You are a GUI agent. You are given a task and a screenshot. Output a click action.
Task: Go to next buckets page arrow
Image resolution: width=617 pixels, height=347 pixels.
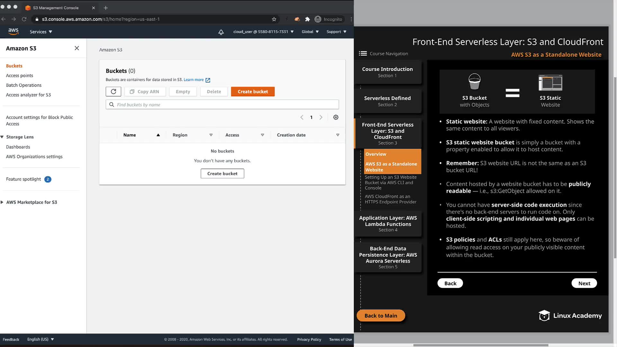(x=321, y=117)
